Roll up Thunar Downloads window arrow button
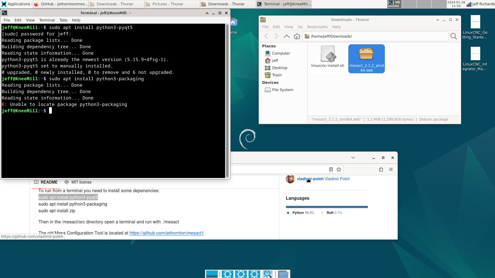The image size is (495, 278). [438, 20]
